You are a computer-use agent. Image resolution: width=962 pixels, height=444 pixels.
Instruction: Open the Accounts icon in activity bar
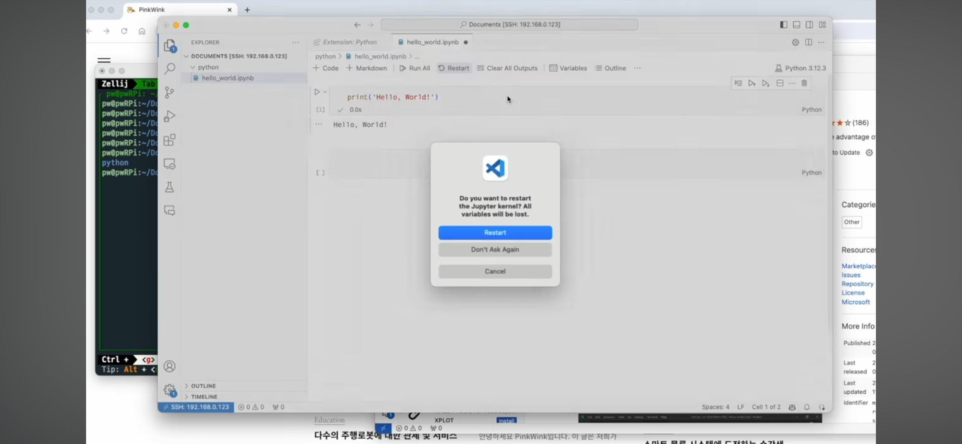169,366
